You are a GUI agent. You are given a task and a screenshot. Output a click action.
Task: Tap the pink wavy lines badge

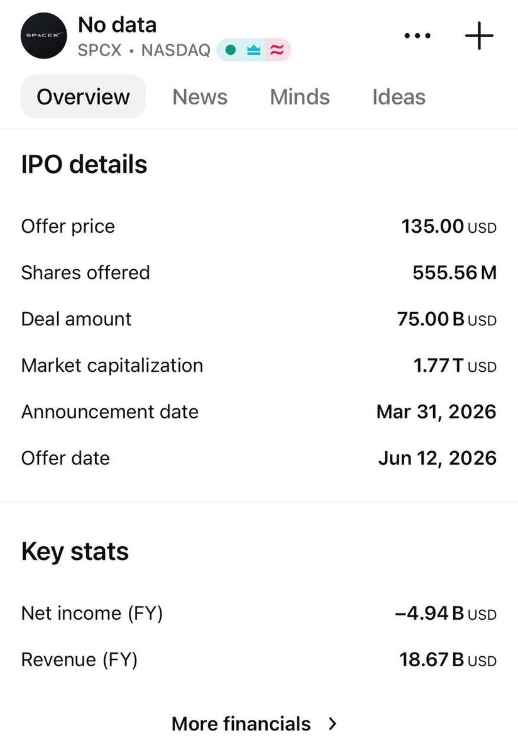point(277,50)
